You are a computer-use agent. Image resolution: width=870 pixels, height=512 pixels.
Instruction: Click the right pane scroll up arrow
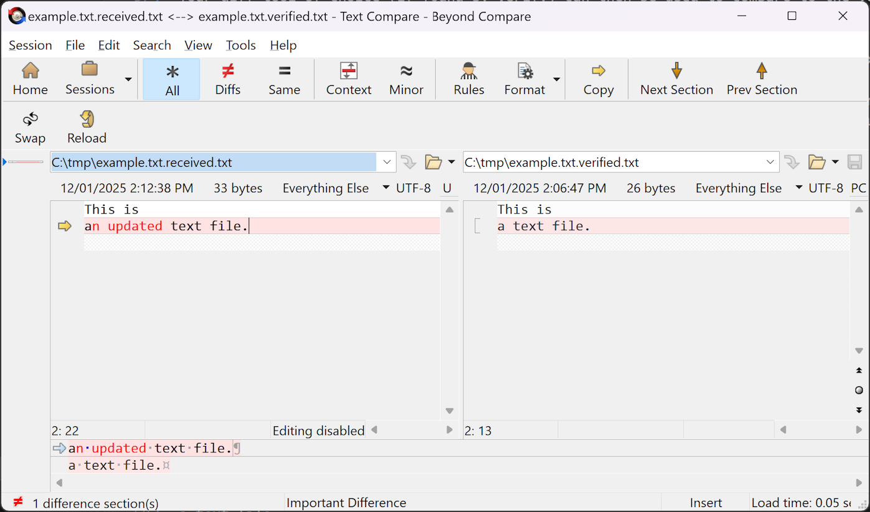859,210
